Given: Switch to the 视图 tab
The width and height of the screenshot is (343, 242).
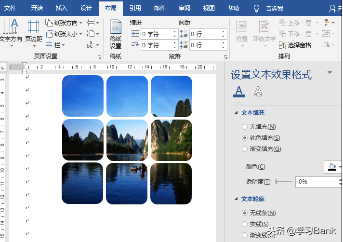Looking at the screenshot, I should click(209, 8).
